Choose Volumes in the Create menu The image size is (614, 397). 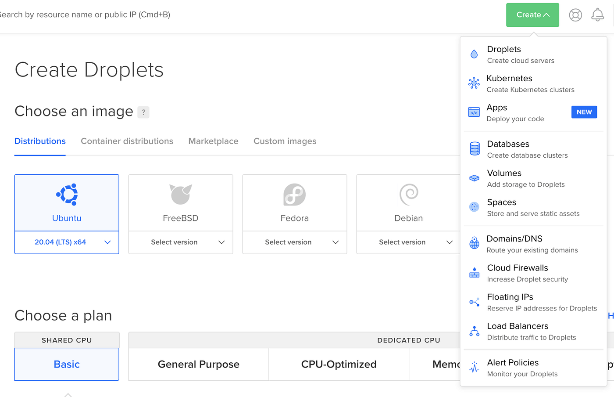click(533, 178)
